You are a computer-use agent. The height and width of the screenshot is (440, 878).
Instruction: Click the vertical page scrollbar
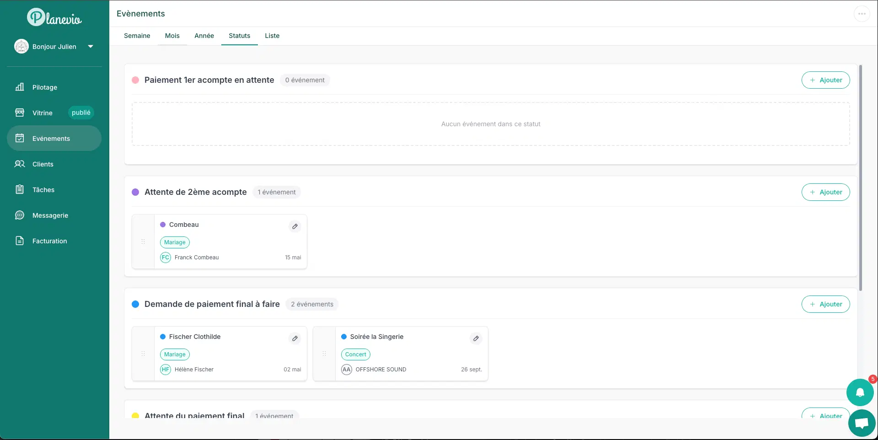(x=861, y=178)
